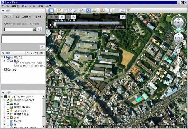Viewport: 188px width, 129px height.
Task: Play the time animation
Action: pyautogui.click(x=56, y=17)
